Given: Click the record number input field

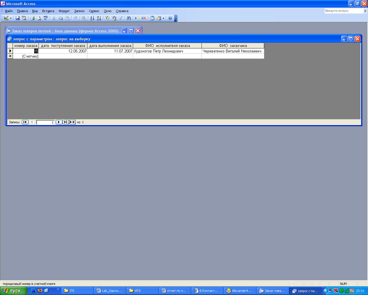Looking at the screenshot, I should click(45, 122).
